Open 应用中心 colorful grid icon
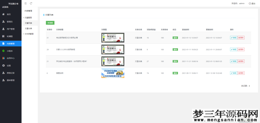Viewport: 260px width, 123px height. click(x=3, y=58)
